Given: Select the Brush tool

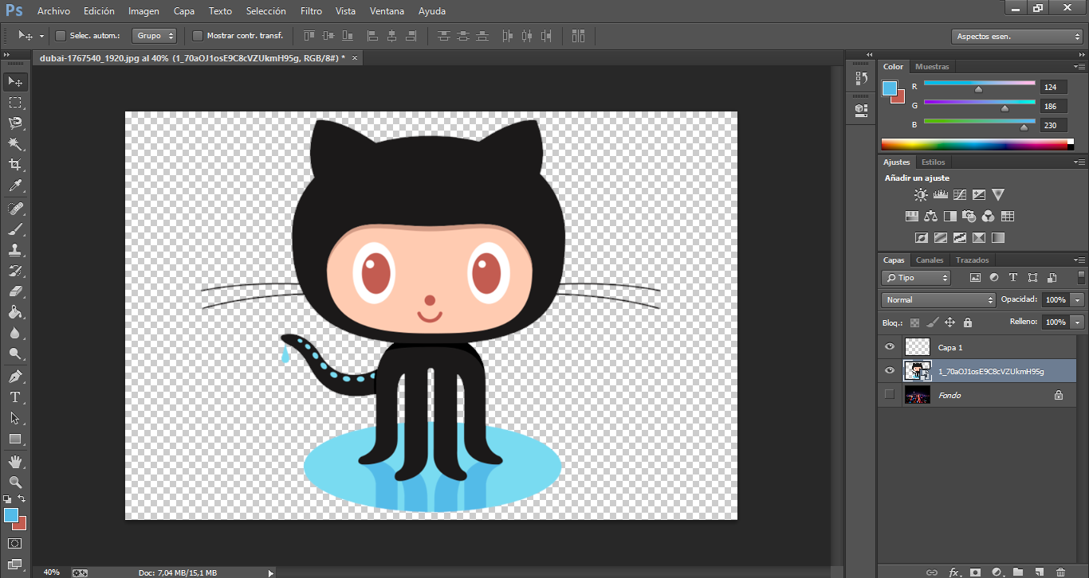Looking at the screenshot, I should click(15, 228).
